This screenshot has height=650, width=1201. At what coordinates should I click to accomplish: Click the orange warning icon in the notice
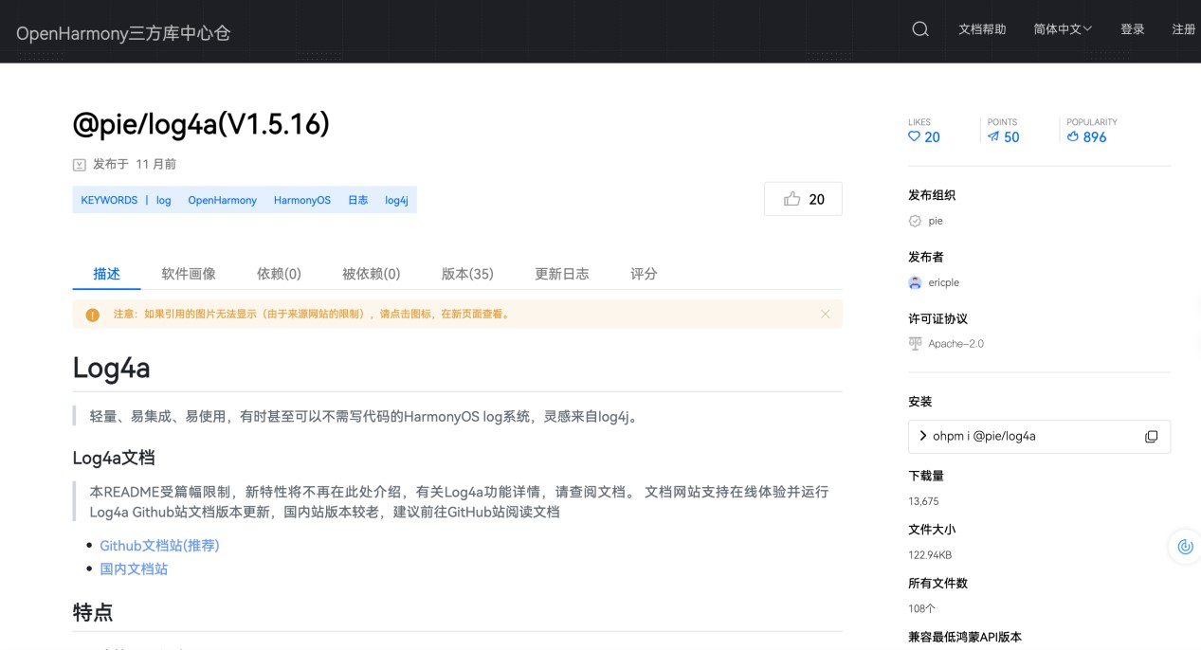coord(92,315)
